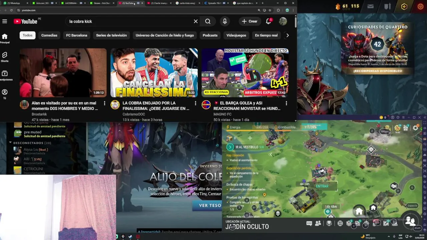
Task: Open the YouTube account avatar menu
Action: pos(283,21)
